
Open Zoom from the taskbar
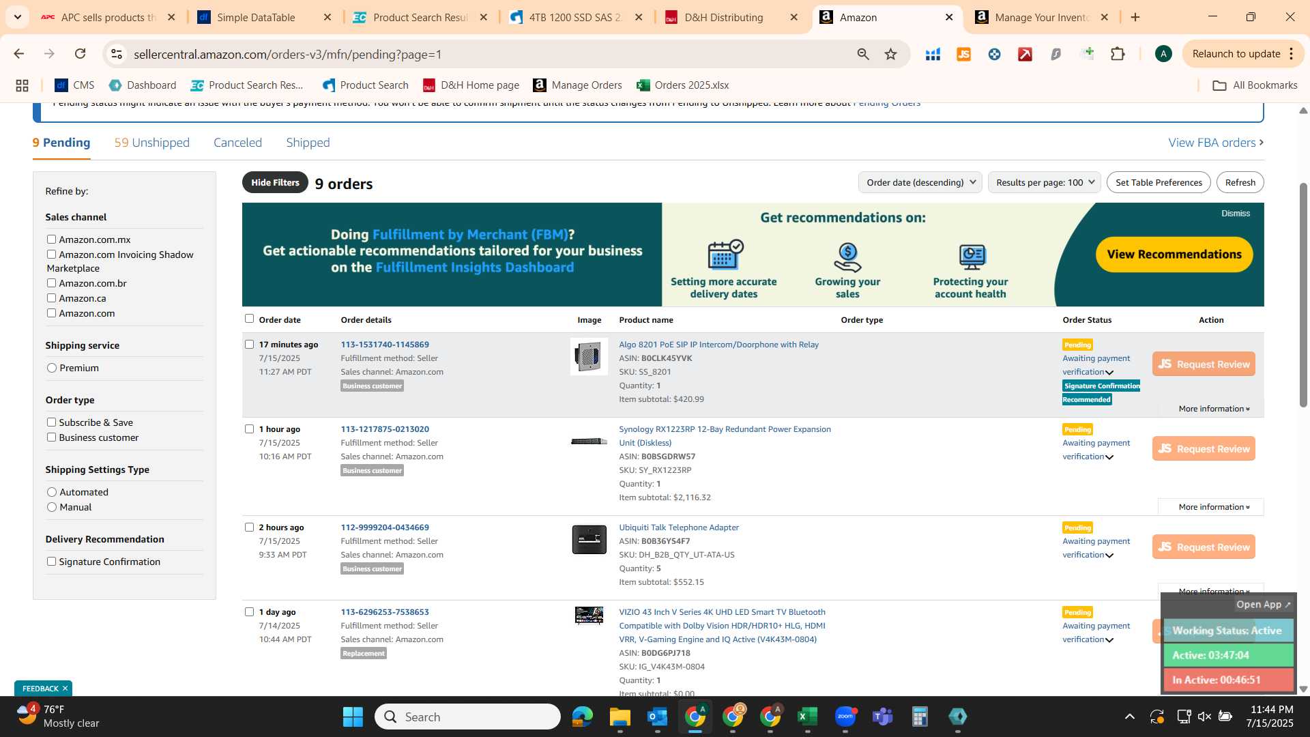845,717
